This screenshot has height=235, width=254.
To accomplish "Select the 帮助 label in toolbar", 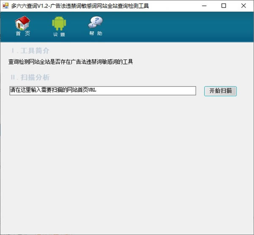I will 96,33.
